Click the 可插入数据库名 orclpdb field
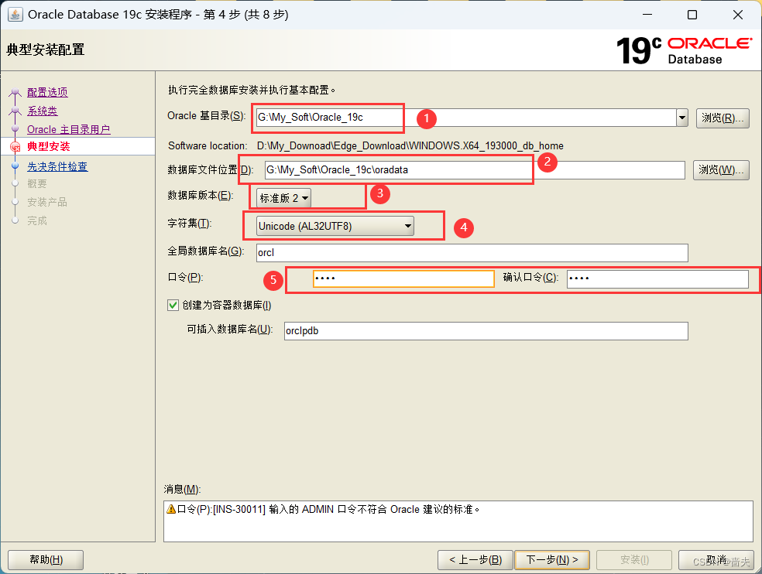762x574 pixels. tap(486, 330)
